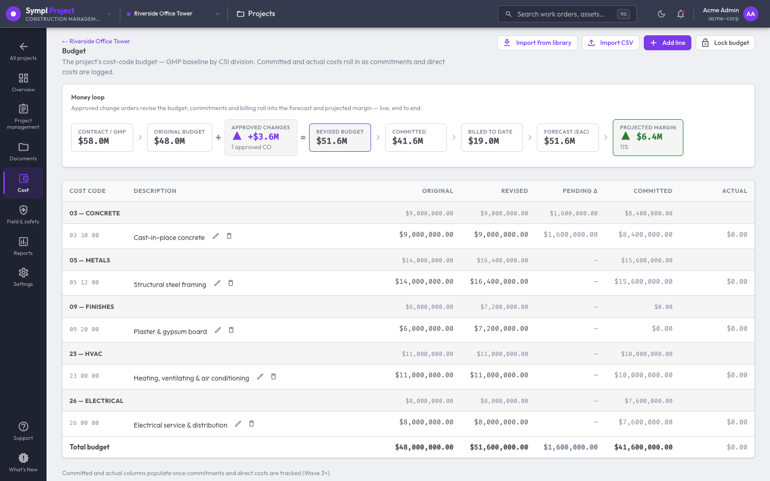Click Committed $41.6M card
Viewport: 770px width, 481px height.
(416, 137)
